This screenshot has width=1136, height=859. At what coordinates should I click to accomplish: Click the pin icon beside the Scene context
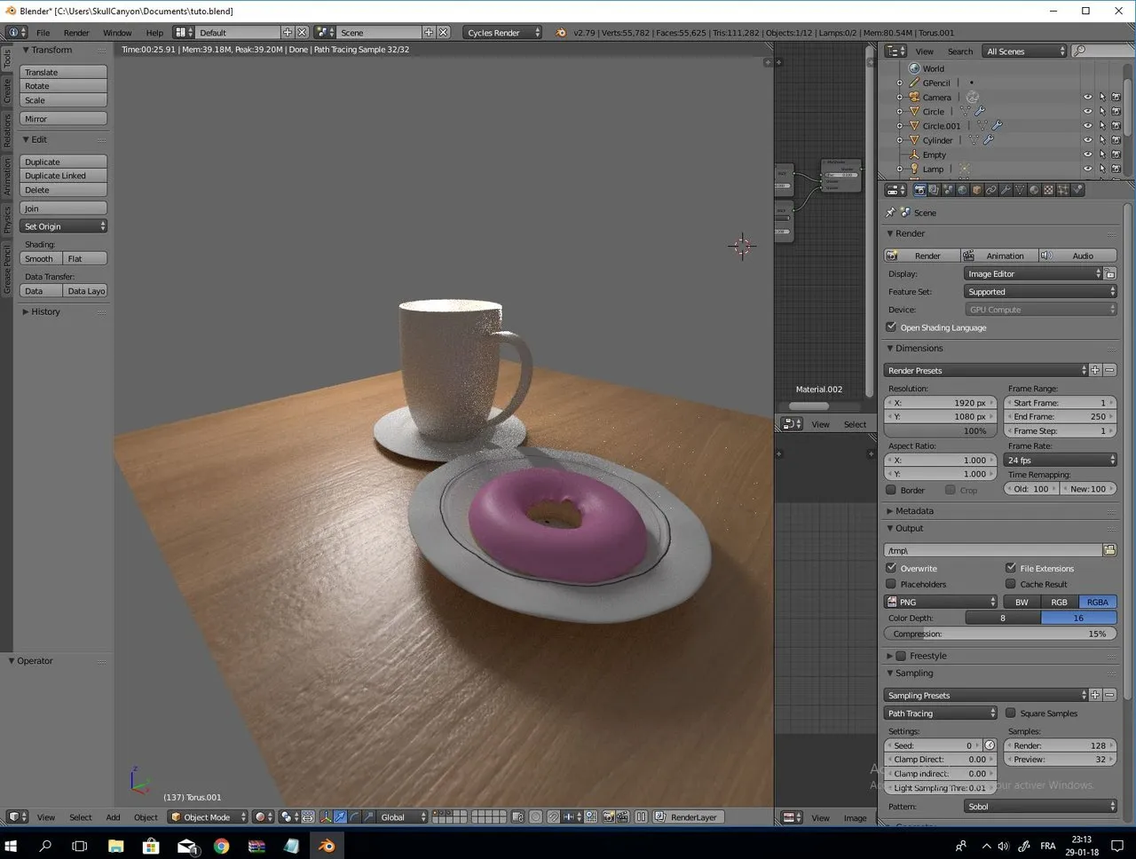890,213
